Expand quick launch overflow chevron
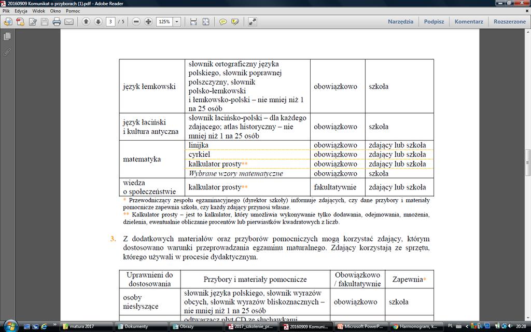The height and width of the screenshot is (332, 531). [x=55, y=325]
